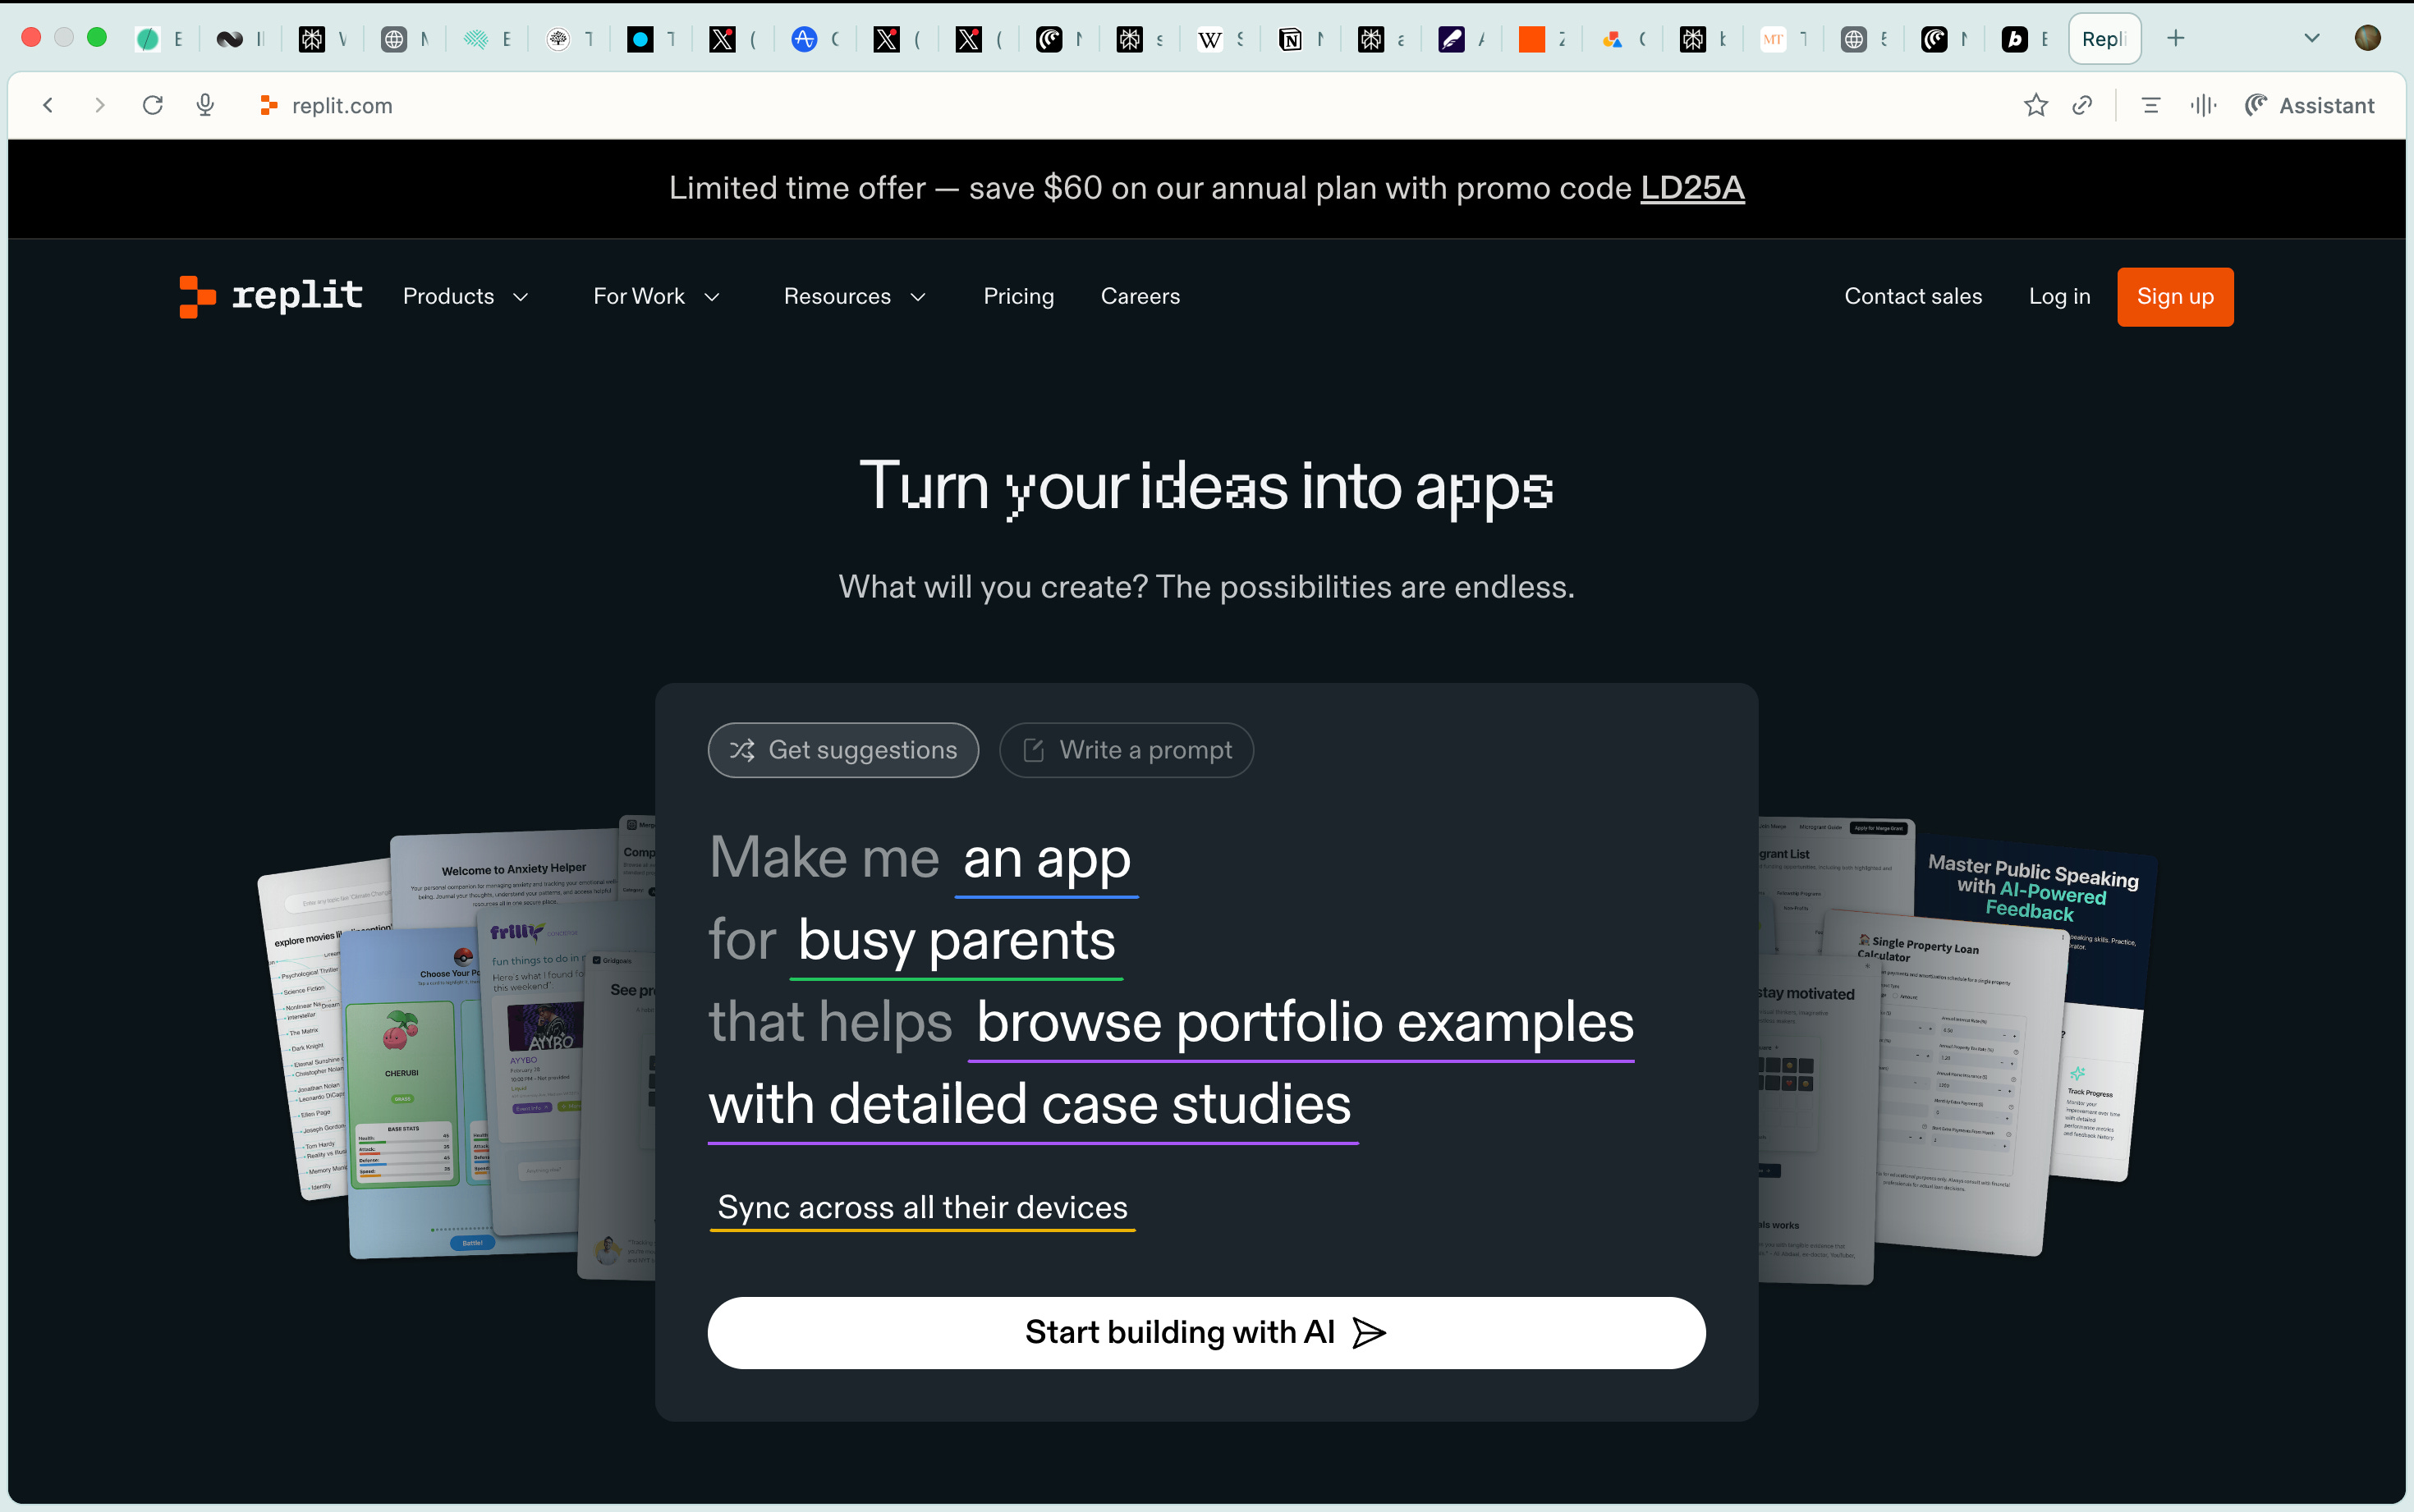Click the 'busy parents' prompt phrase
This screenshot has height=1512, width=2414.
[x=956, y=940]
